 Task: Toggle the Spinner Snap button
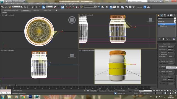point(77,7)
